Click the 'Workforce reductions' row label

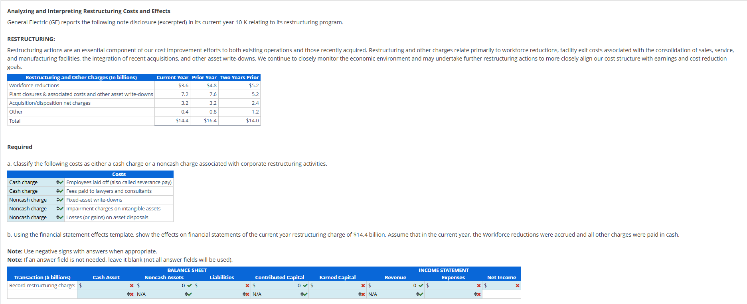[x=34, y=85]
